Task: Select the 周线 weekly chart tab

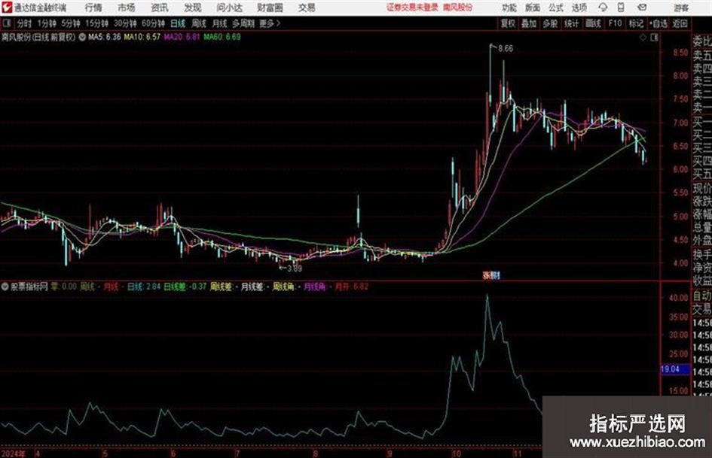Action: click(x=199, y=23)
